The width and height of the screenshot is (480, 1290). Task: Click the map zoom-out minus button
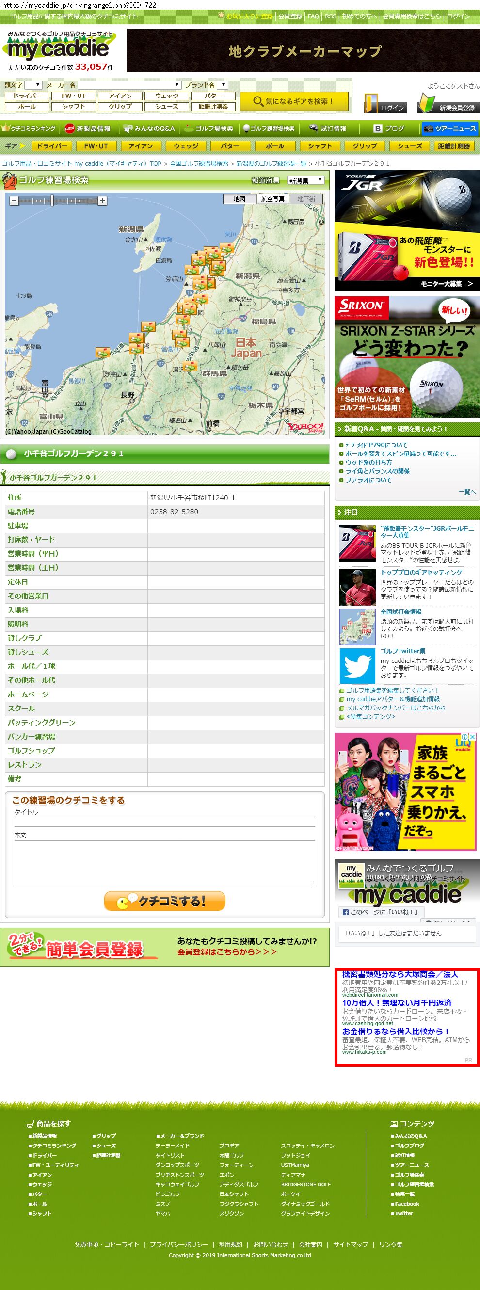click(14, 201)
